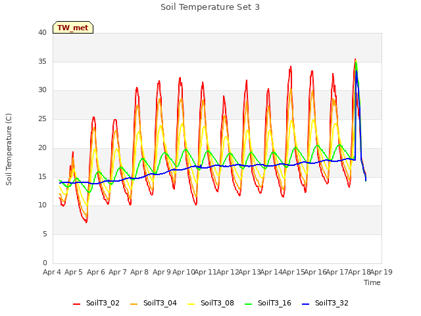Click the Apr 5 x-axis tick label
The height and width of the screenshot is (316, 421).
point(74,272)
